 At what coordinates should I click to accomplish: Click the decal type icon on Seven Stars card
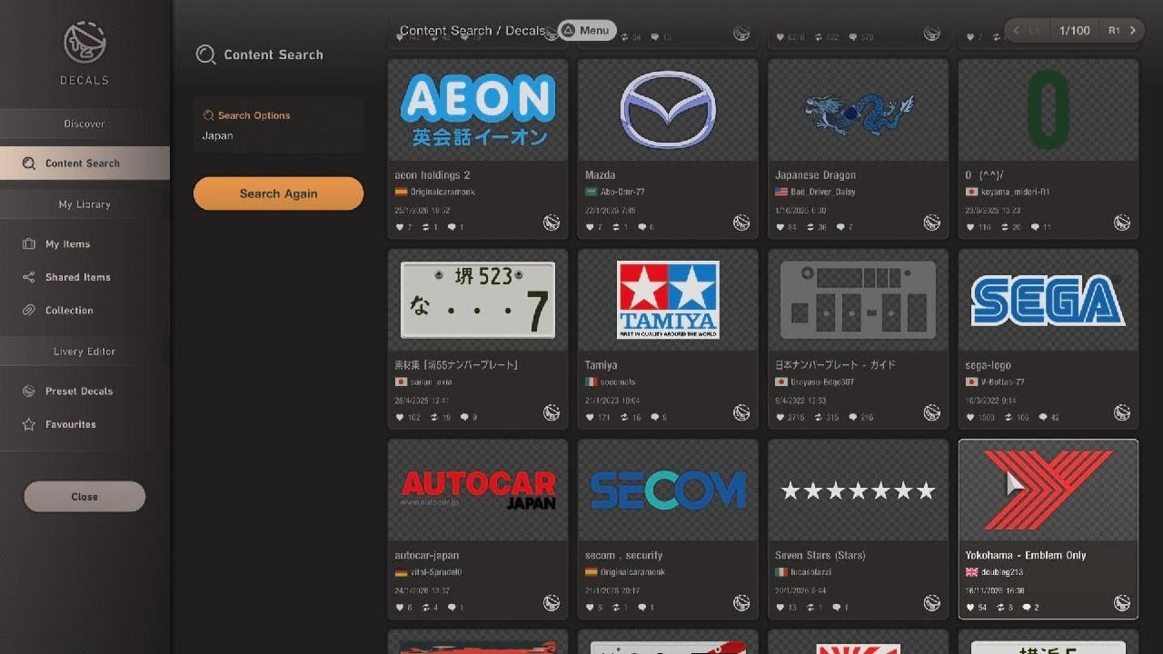(x=932, y=603)
